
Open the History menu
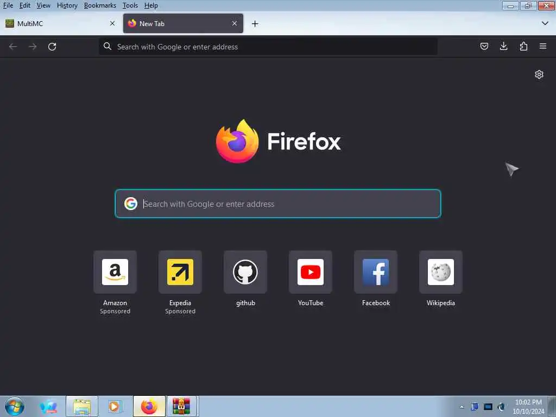pos(67,5)
